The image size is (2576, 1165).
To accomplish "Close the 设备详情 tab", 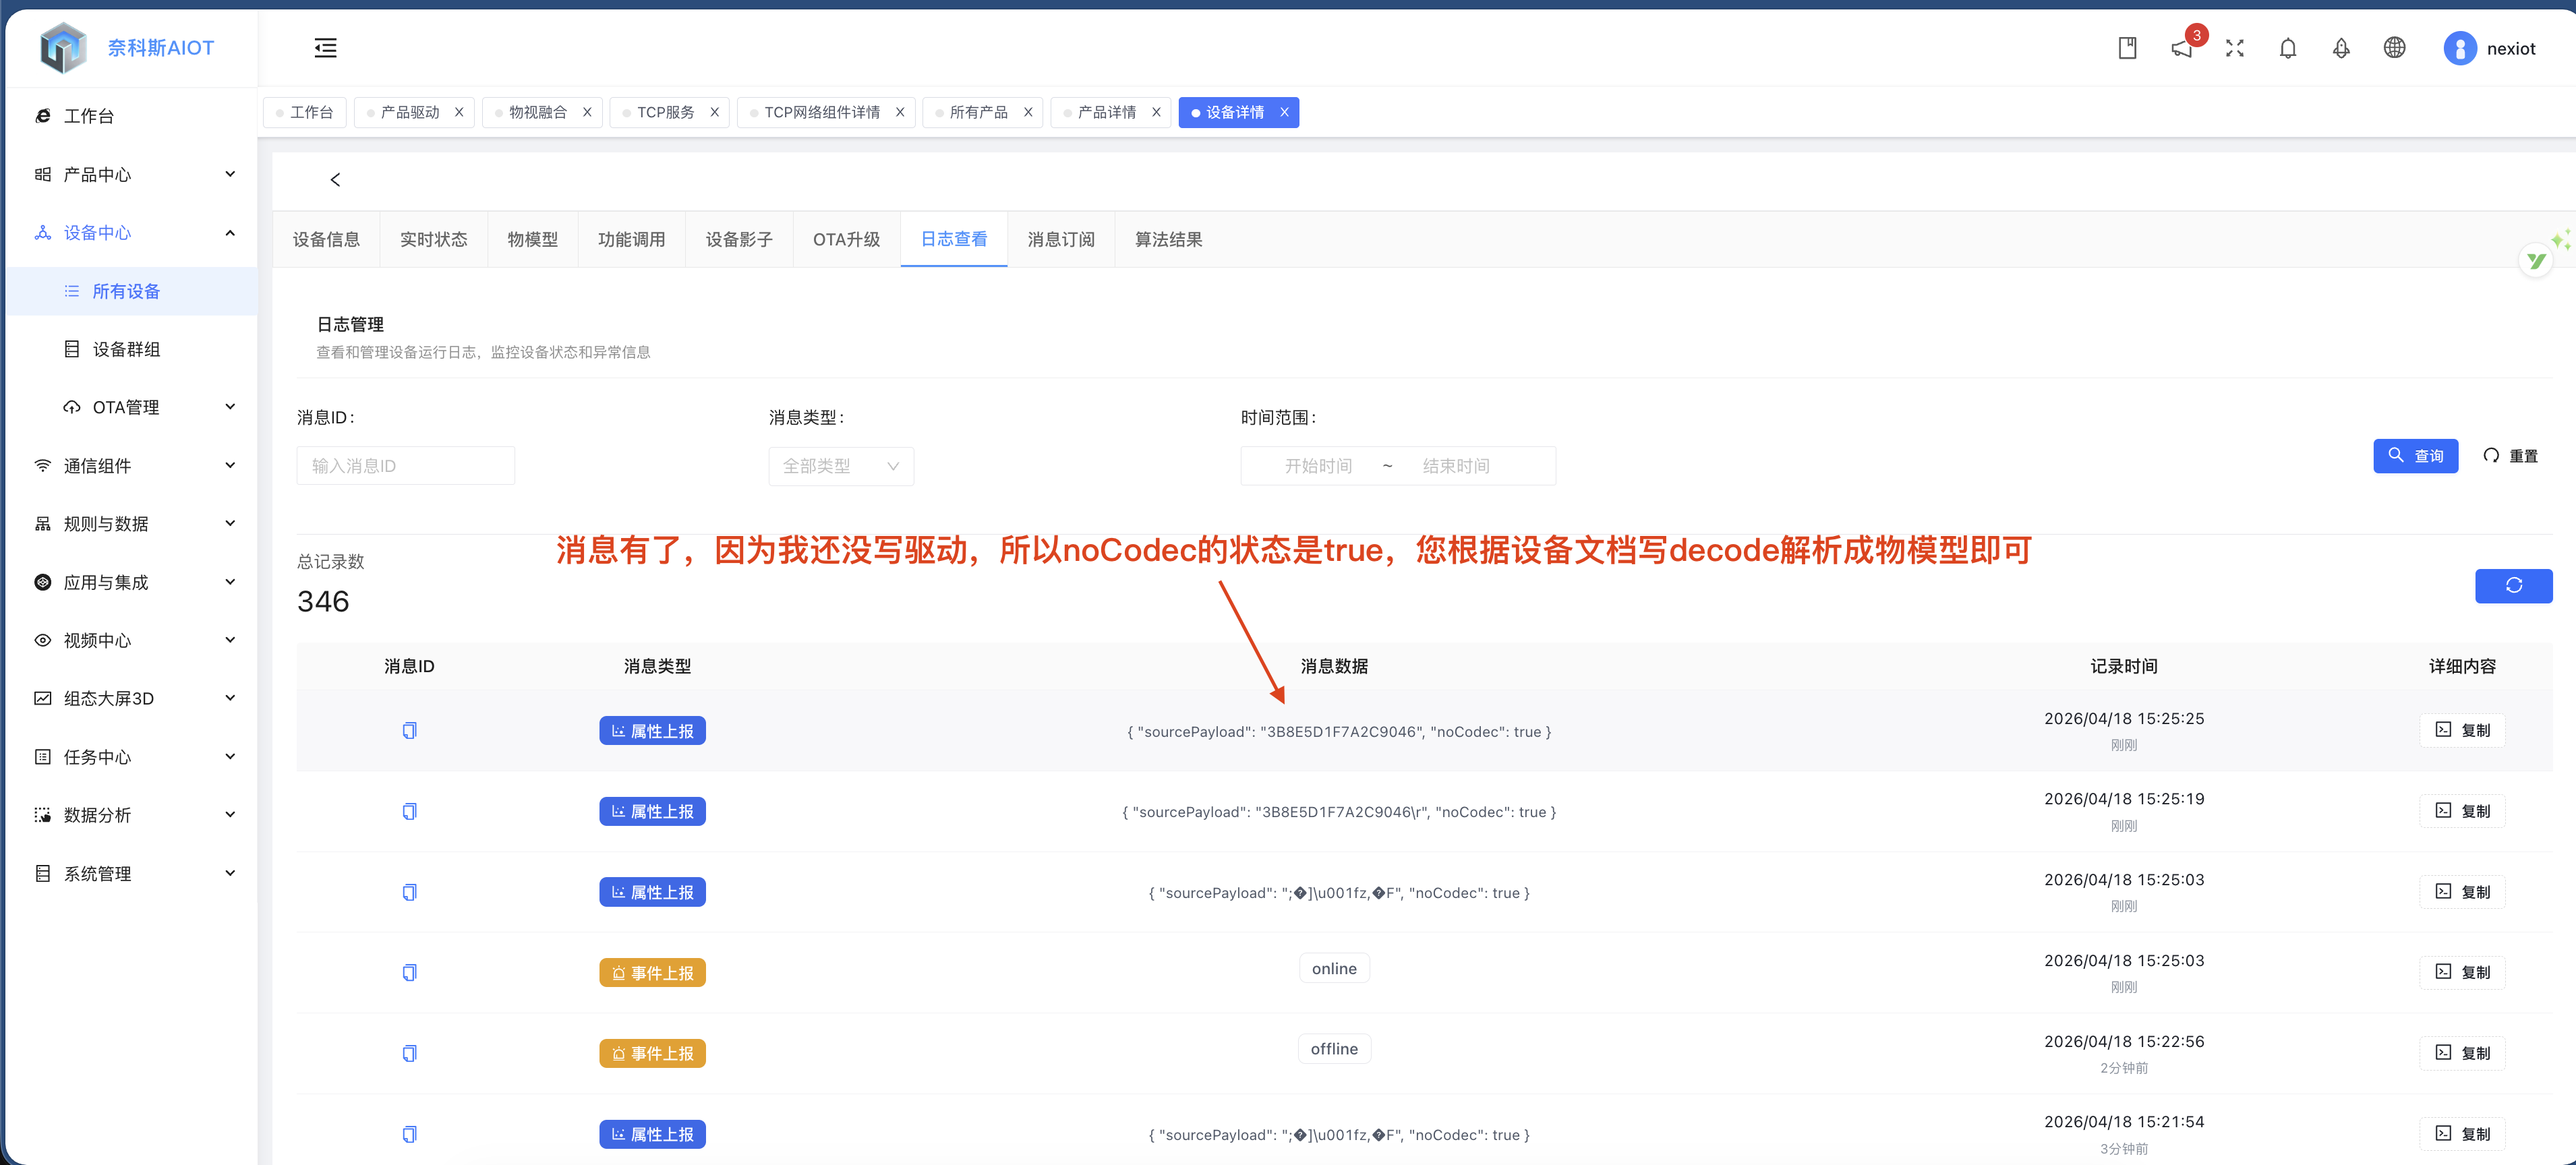I will coord(1284,112).
